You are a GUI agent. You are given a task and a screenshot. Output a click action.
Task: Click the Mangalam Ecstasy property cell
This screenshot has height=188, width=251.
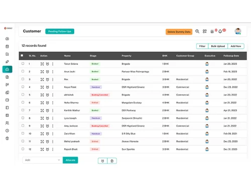pyautogui.click(x=132, y=103)
